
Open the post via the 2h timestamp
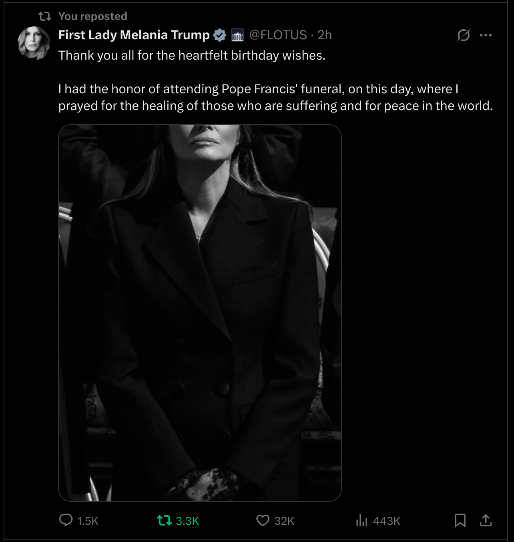click(x=325, y=35)
